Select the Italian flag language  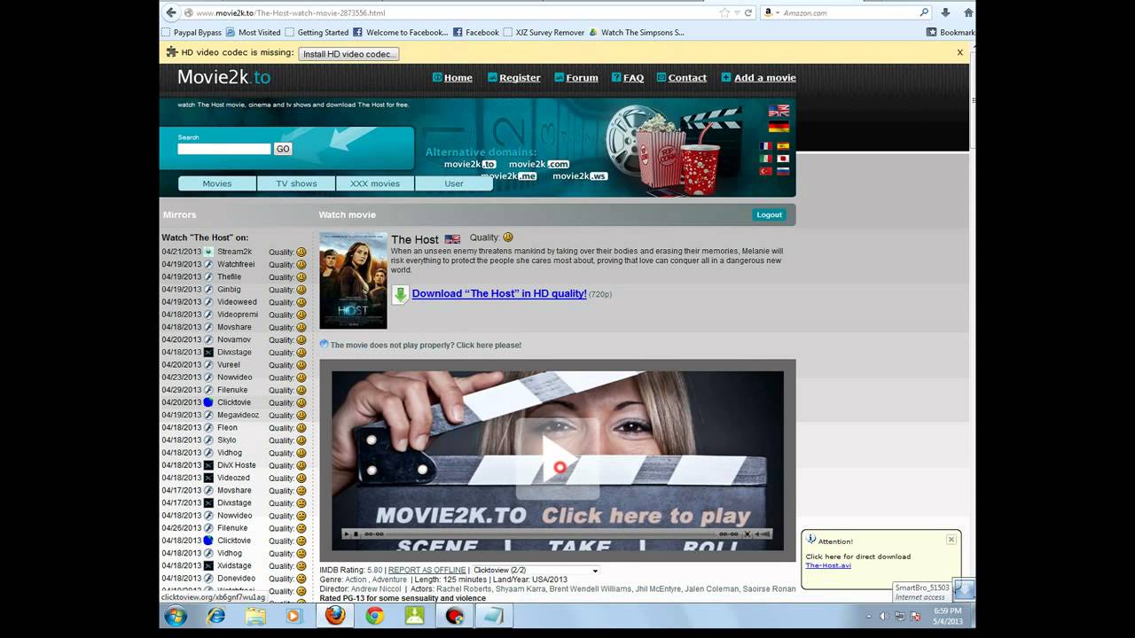(x=766, y=159)
